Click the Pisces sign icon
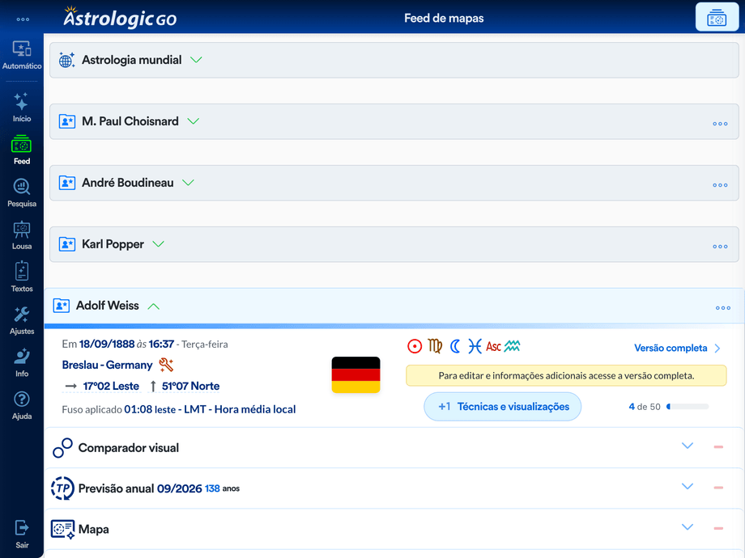Viewport: 745px width, 558px height. (x=475, y=346)
